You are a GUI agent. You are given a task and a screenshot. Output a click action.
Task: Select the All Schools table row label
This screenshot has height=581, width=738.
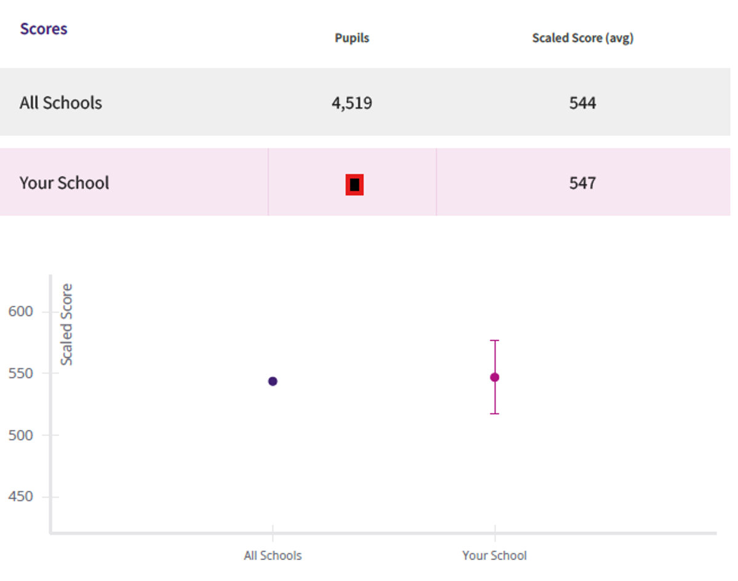[x=61, y=103]
